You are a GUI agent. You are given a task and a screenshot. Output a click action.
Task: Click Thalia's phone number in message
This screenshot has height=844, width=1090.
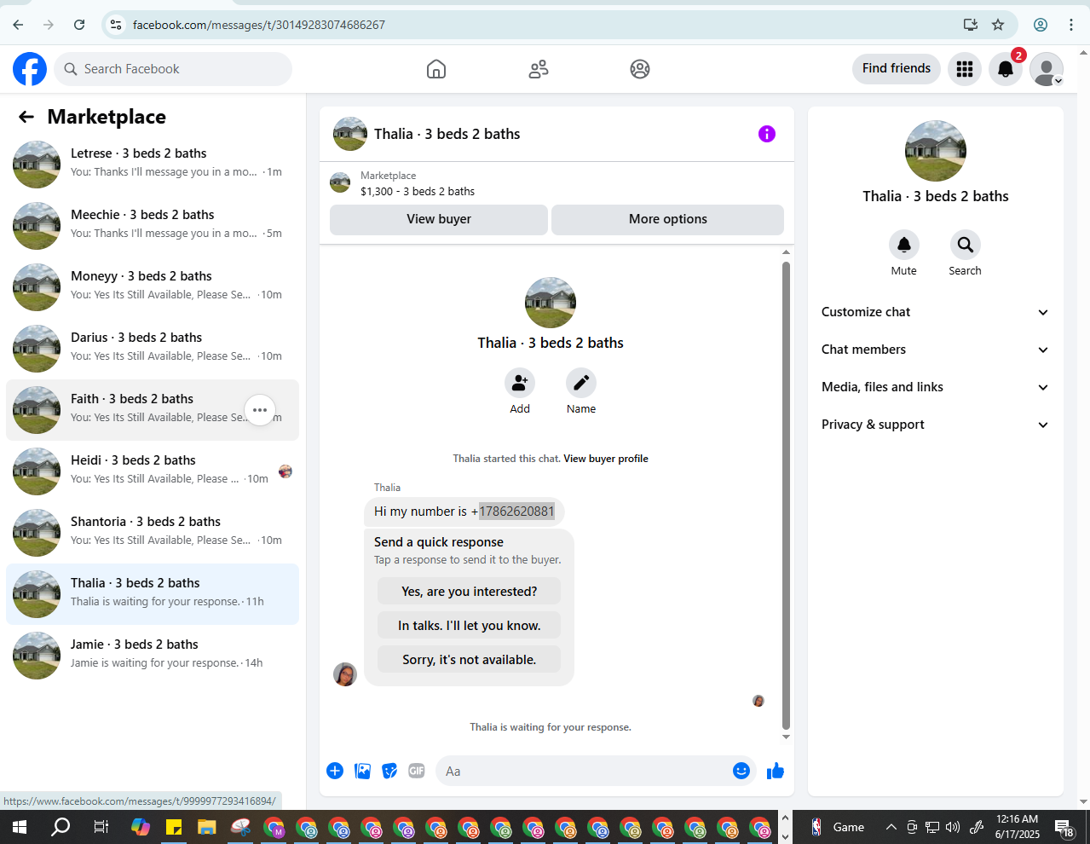(516, 512)
